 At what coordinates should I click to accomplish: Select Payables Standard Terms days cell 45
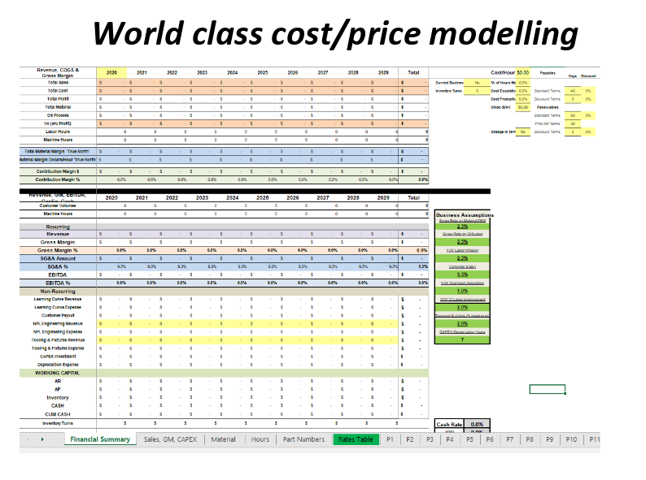point(574,91)
